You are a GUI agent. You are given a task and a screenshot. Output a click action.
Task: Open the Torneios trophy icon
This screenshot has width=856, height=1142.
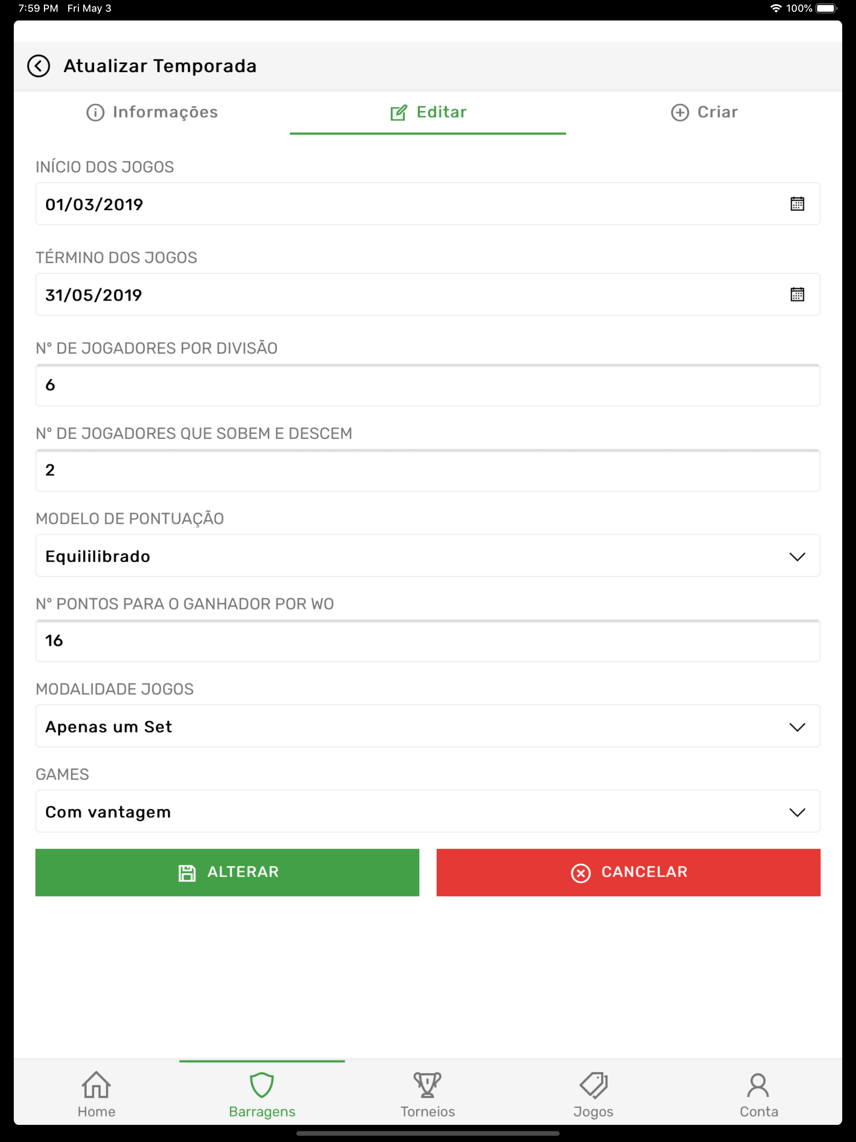click(428, 1085)
